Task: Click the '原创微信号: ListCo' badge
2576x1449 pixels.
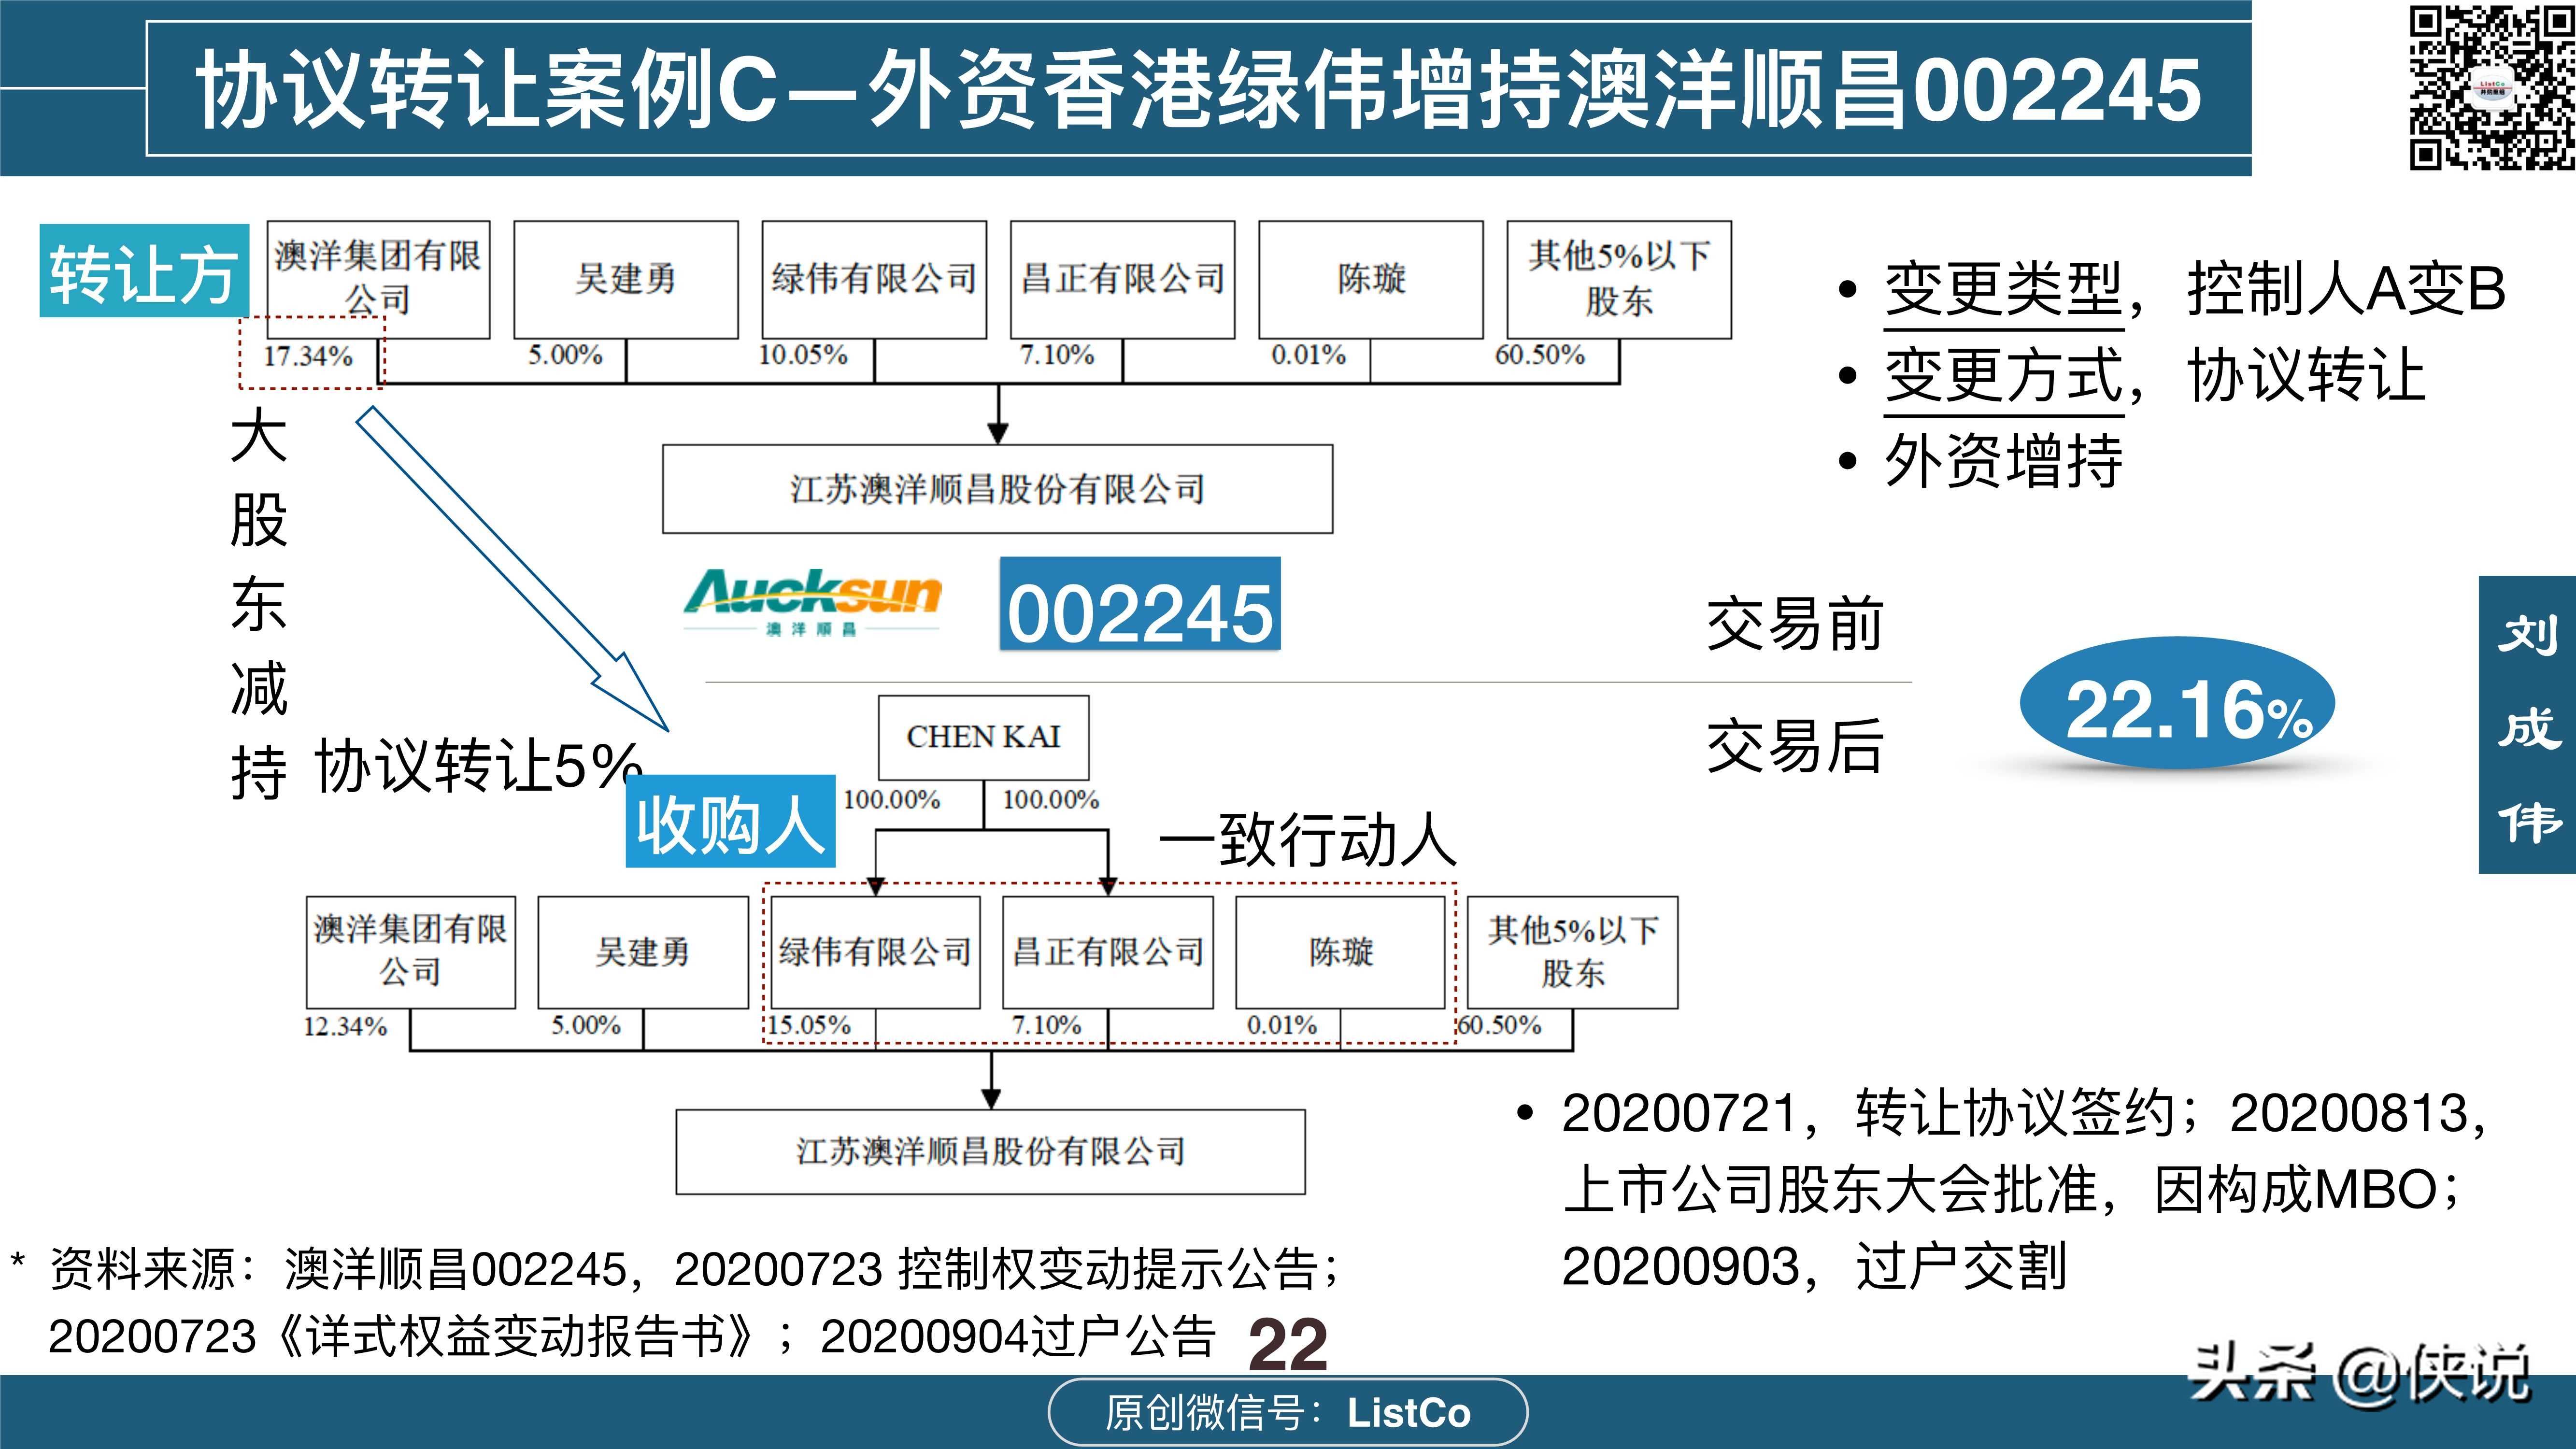Action: pos(1288,1412)
